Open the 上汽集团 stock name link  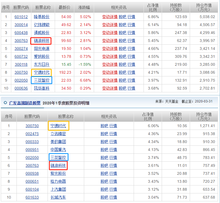[58, 189]
